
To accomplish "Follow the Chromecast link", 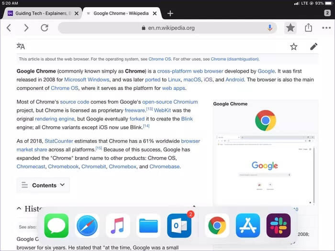I will 31,166.
